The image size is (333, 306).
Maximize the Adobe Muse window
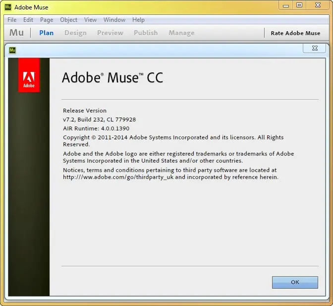coord(299,5)
